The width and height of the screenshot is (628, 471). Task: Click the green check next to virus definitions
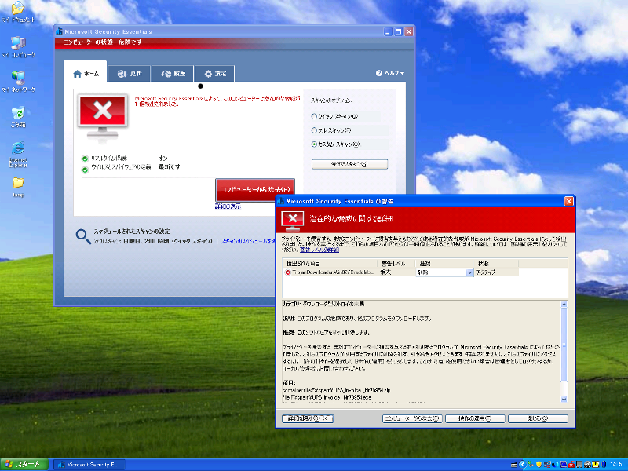pos(85,170)
